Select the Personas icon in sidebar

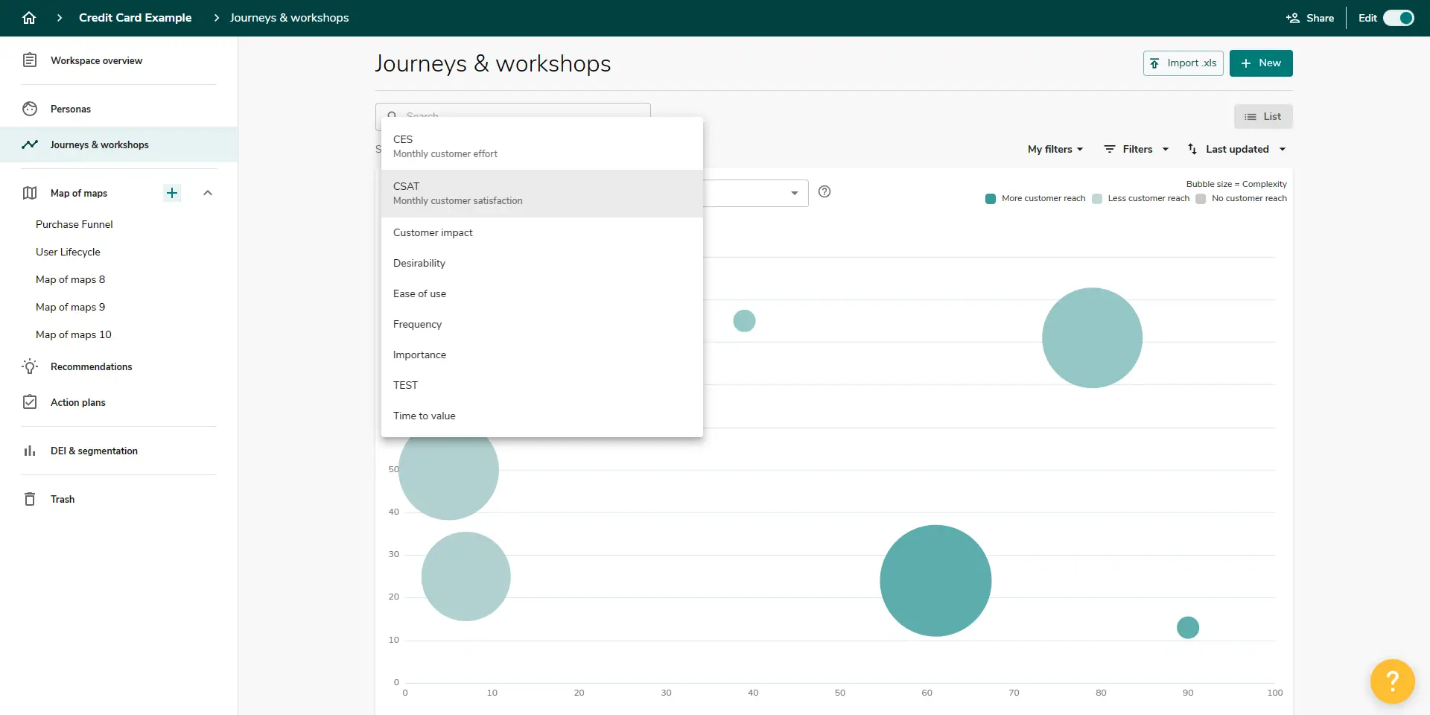tap(29, 109)
